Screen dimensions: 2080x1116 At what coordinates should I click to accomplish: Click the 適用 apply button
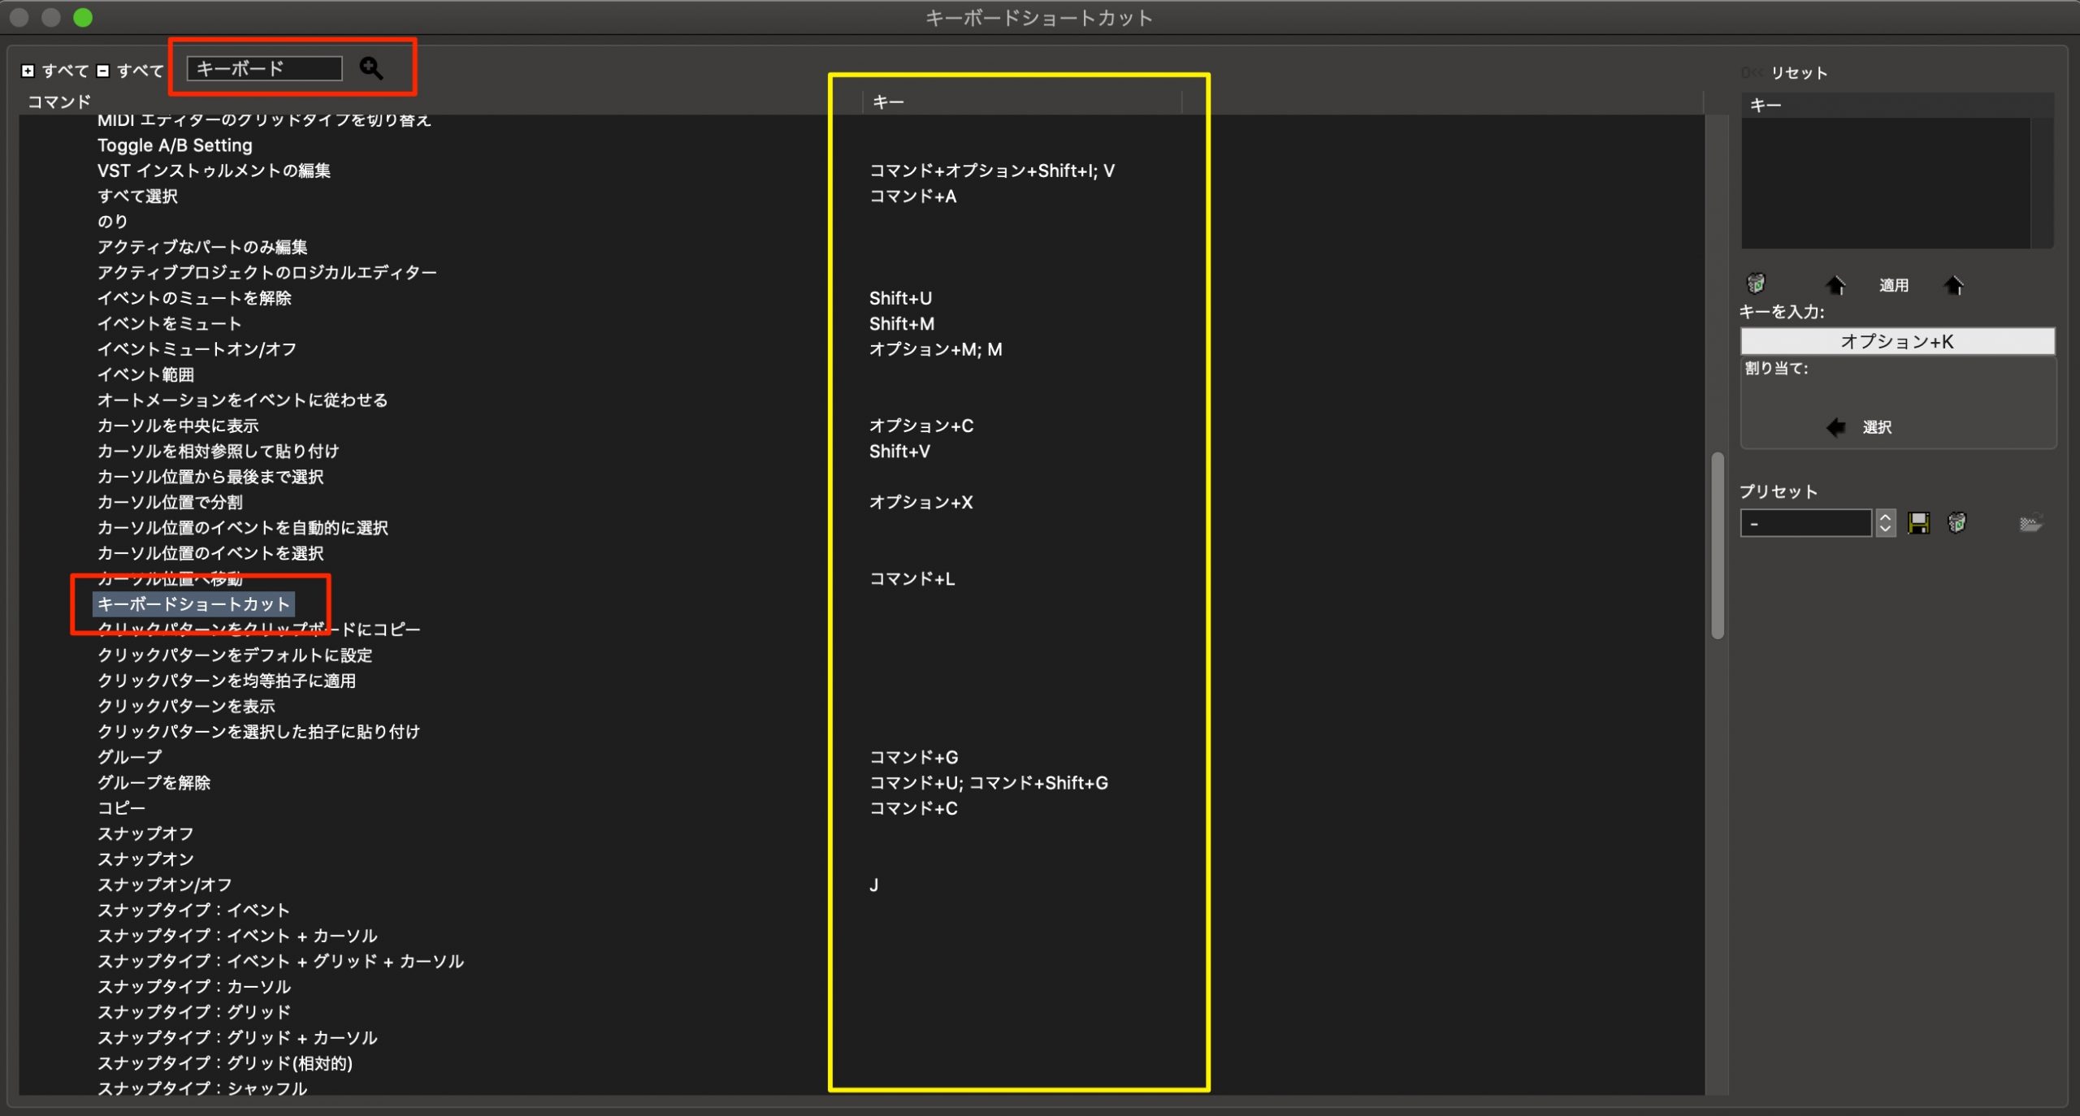click(1893, 285)
